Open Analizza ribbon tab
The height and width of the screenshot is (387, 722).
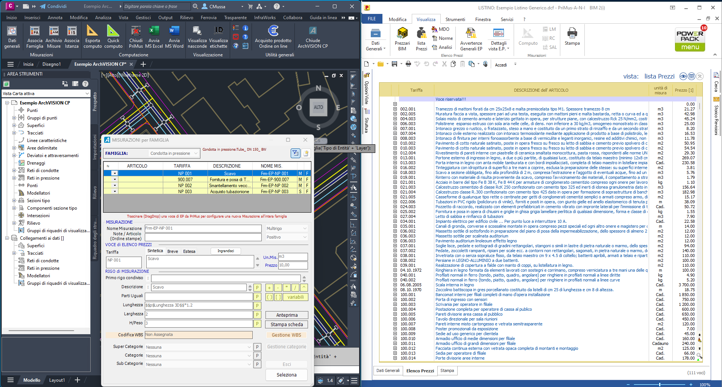tap(103, 17)
